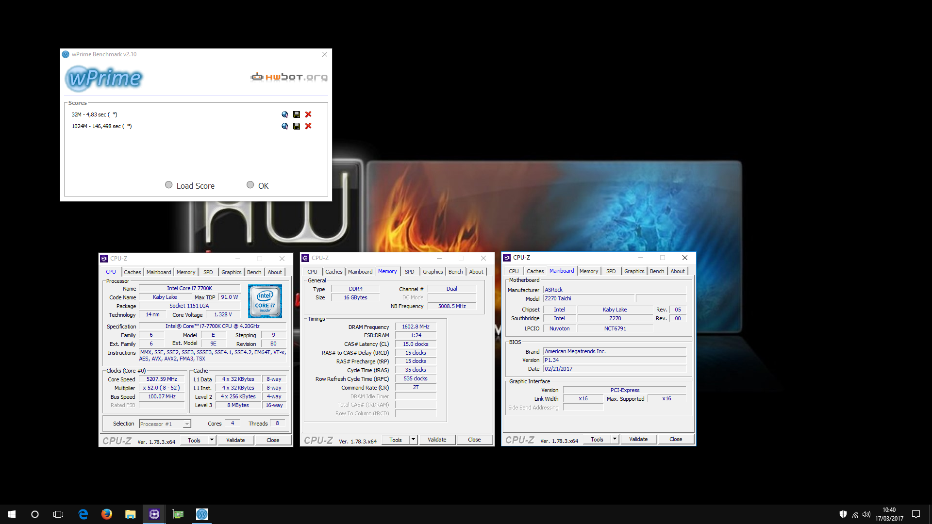This screenshot has height=524, width=932.
Task: Click the Z270 Taichi model field
Action: coord(588,299)
